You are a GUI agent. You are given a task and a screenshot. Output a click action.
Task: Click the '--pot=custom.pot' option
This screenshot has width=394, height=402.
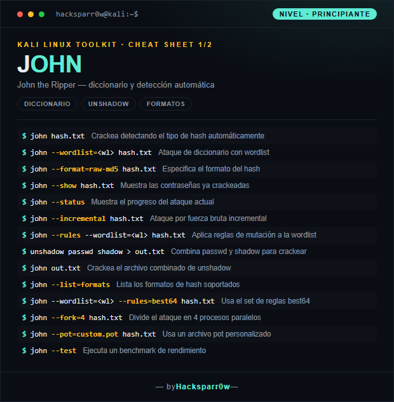click(x=85, y=334)
